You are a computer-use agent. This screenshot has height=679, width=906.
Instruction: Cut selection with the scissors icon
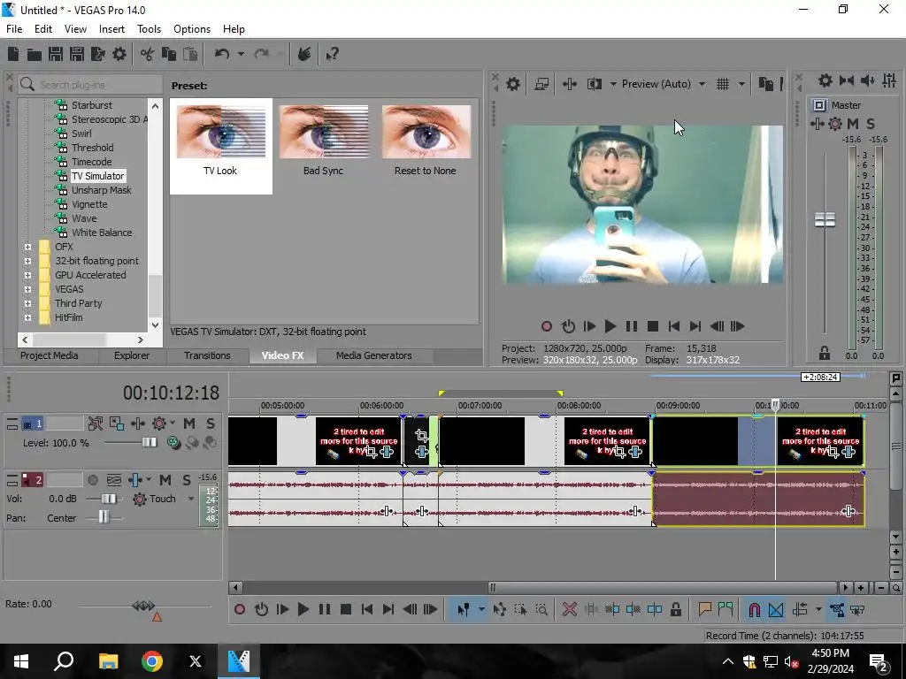(x=148, y=54)
